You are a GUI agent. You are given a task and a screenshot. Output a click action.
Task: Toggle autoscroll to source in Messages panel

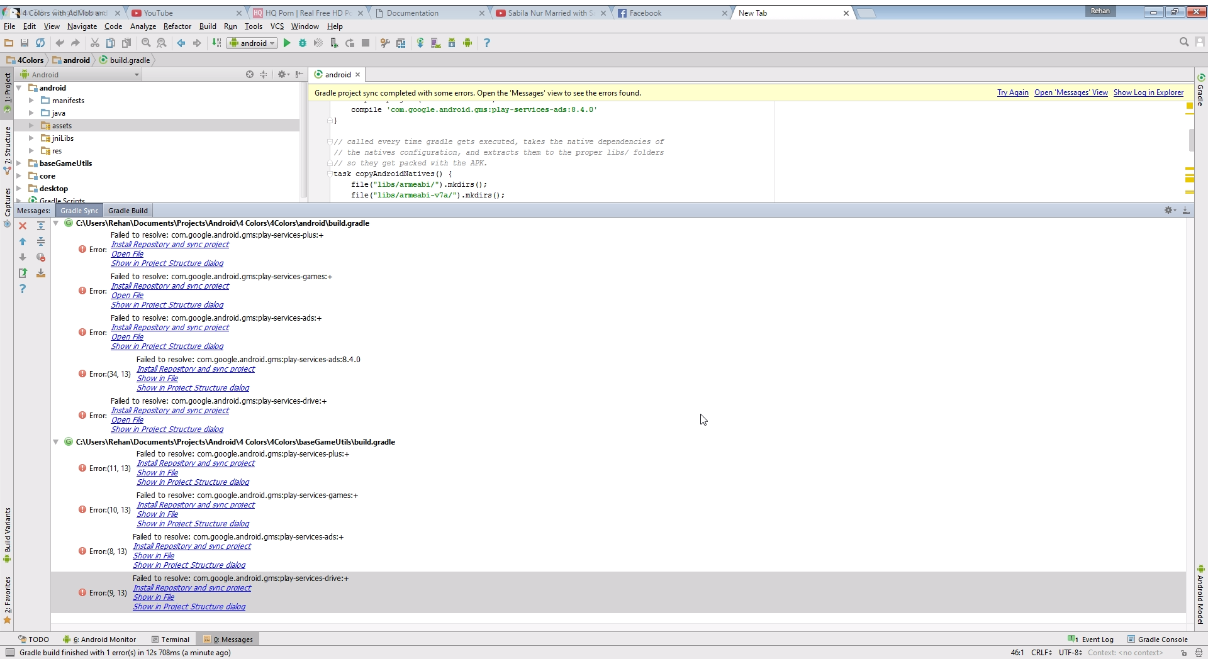point(41,273)
